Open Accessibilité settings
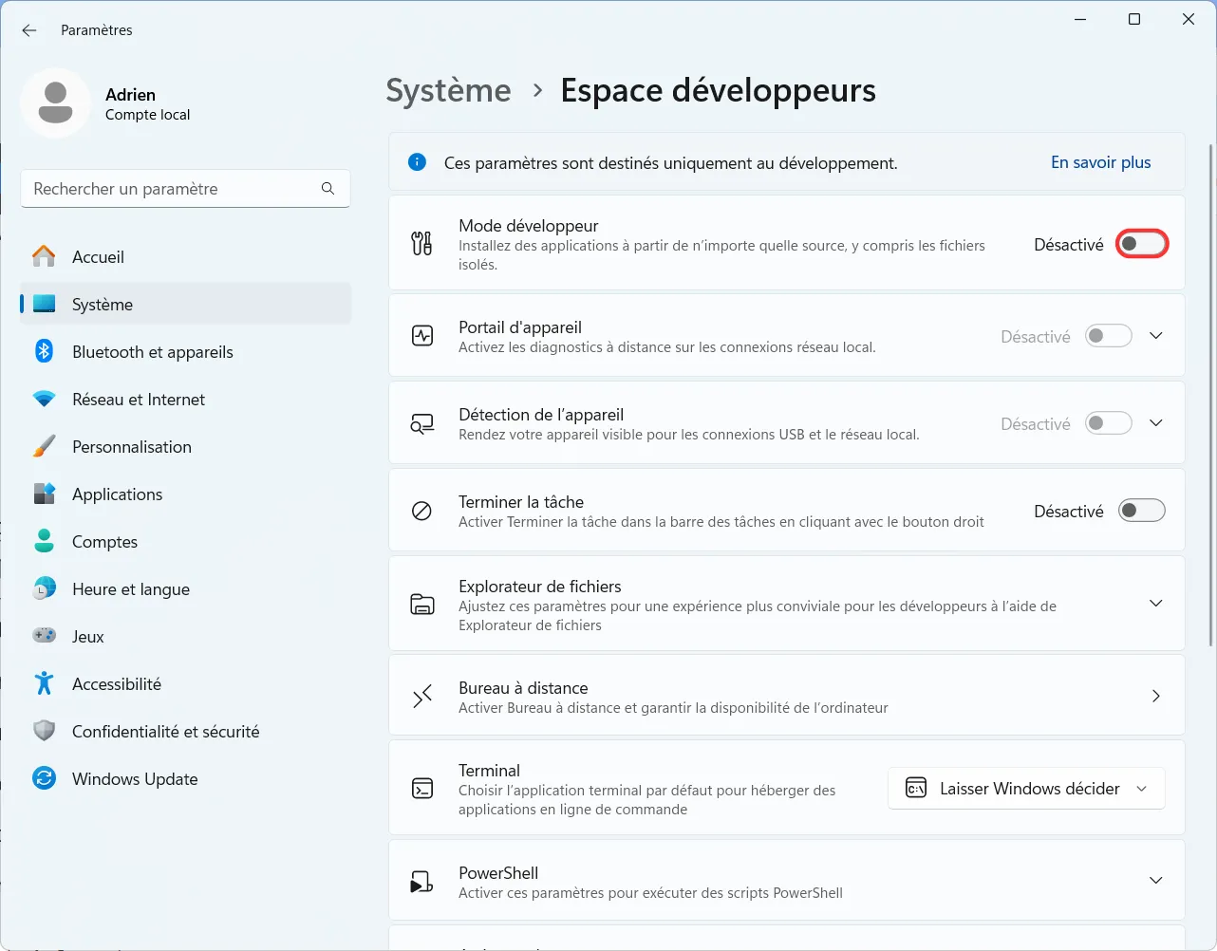This screenshot has height=951, width=1217. coord(185,683)
